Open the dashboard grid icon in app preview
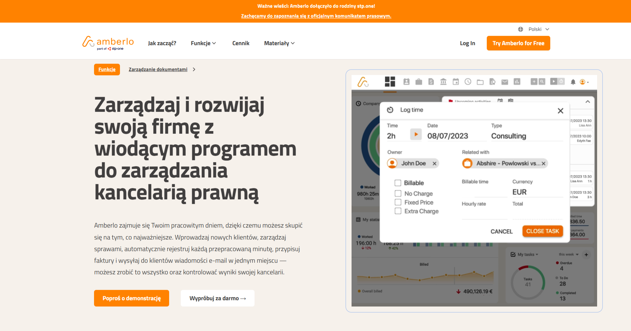 390,82
